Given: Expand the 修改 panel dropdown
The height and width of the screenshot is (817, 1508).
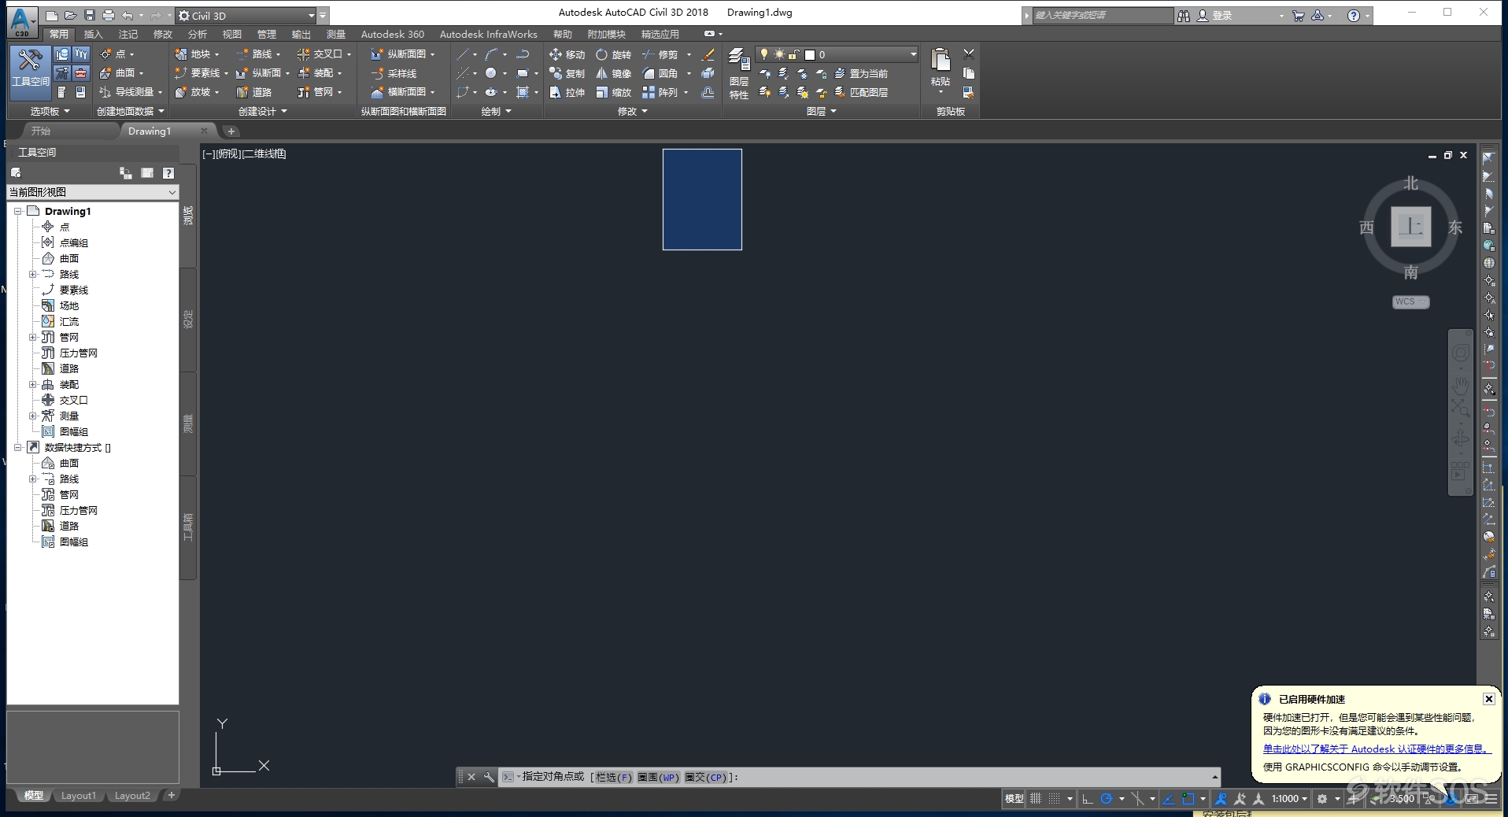Looking at the screenshot, I should tap(633, 111).
